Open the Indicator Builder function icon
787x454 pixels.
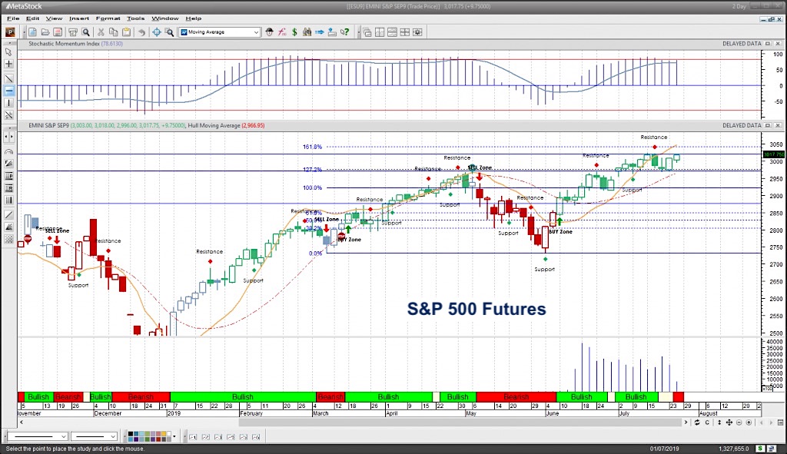pyautogui.click(x=282, y=32)
